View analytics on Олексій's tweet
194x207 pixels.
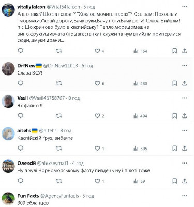click(139, 181)
